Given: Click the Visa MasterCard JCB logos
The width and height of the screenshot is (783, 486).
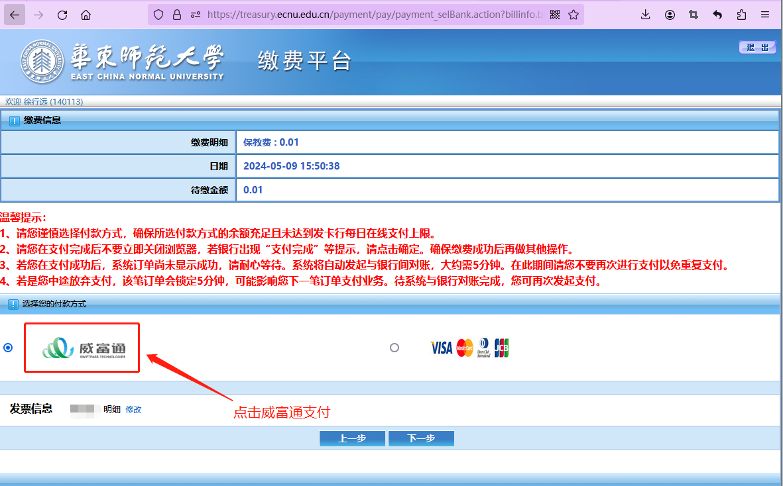Looking at the screenshot, I should click(469, 348).
